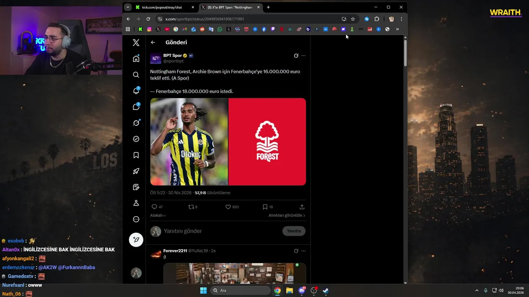
Task: Open the Facebook bookmark icon
Action: [x=264, y=29]
